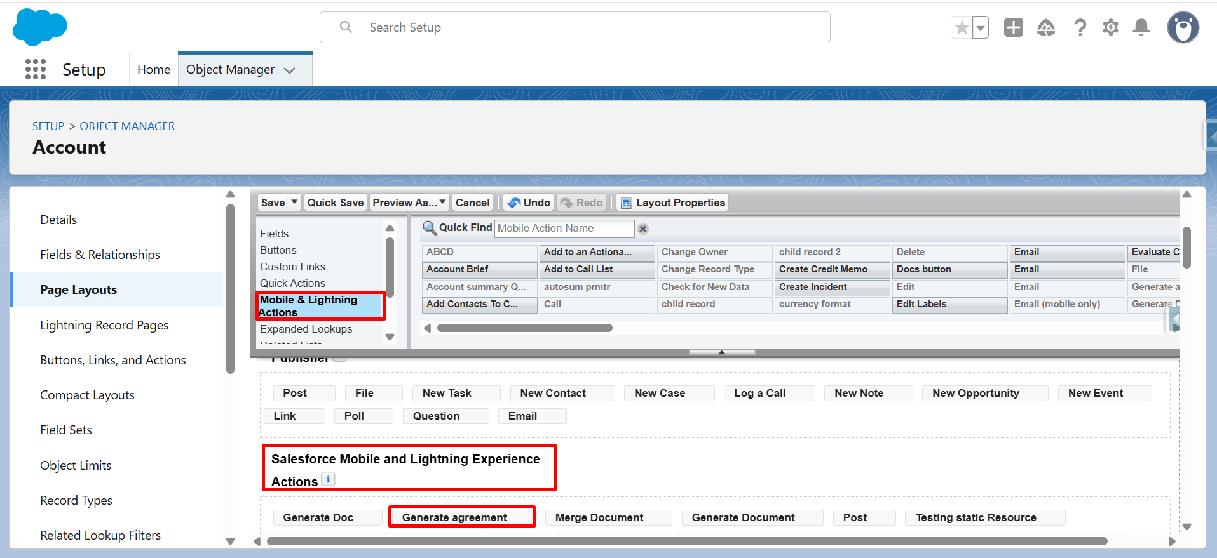Open the OBJECT MANAGER breadcrumb link

pyautogui.click(x=127, y=126)
